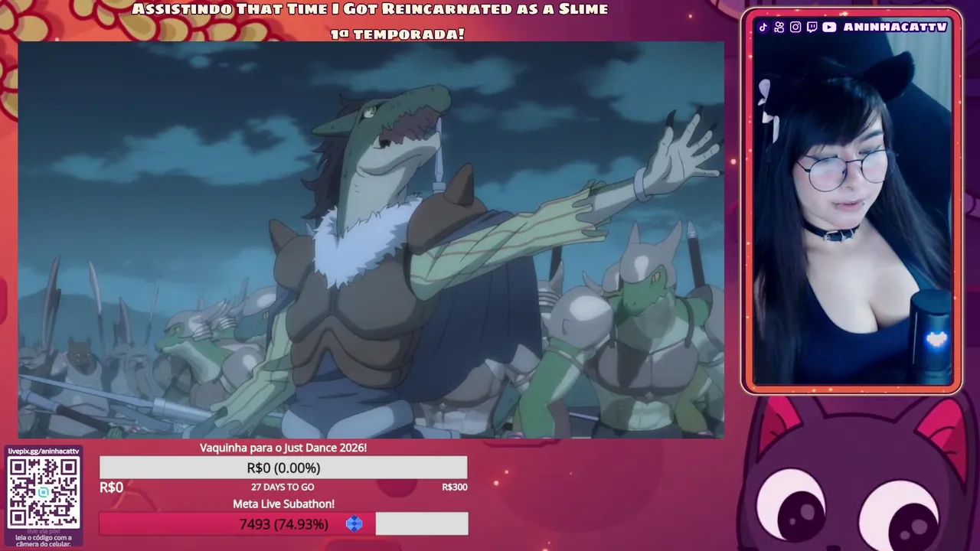Click the Instagram icon in the webcam header
Image resolution: width=980 pixels, height=551 pixels.
click(795, 27)
